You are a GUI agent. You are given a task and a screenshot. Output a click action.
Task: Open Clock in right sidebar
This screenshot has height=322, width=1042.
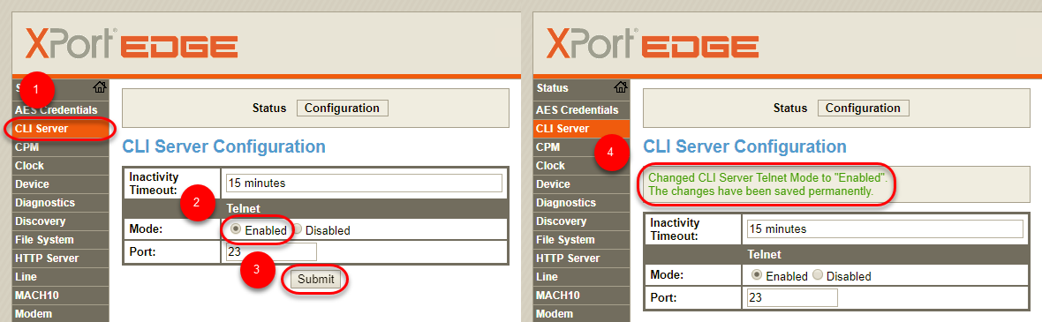point(581,165)
